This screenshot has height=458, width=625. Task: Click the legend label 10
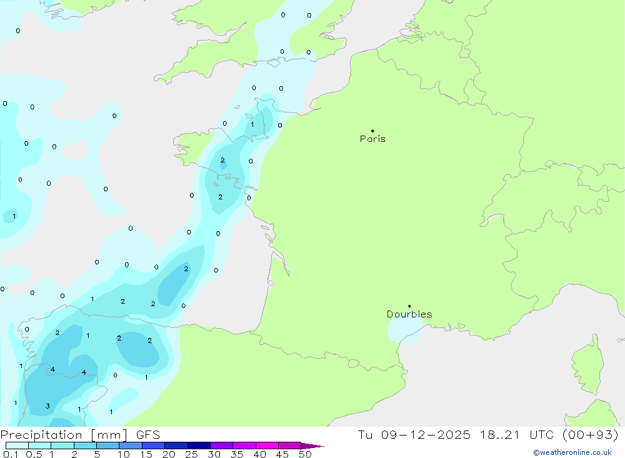(x=124, y=454)
